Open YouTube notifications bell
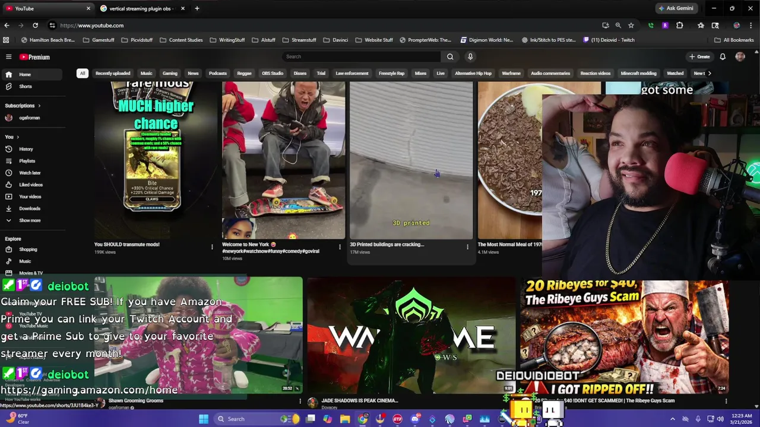The image size is (760, 427). (x=723, y=56)
